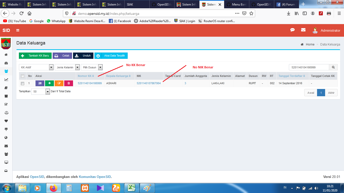344x193 pixels.
Task: Open Firefox from the Windows taskbar
Action: point(53,188)
